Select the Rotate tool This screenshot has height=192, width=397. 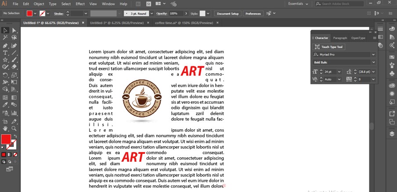[5, 75]
